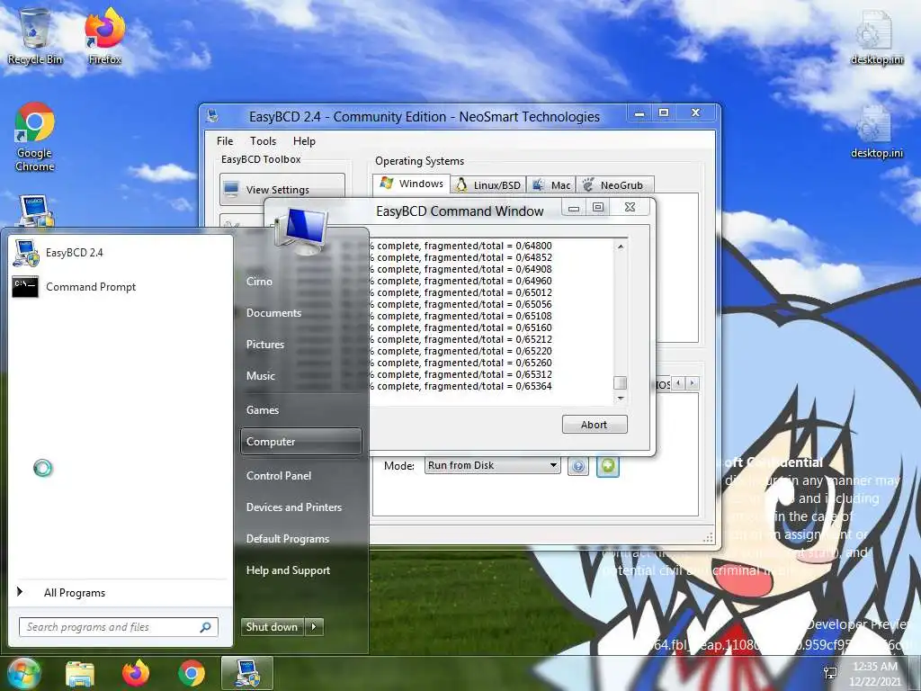Click the green add button beside Mode

pos(608,466)
